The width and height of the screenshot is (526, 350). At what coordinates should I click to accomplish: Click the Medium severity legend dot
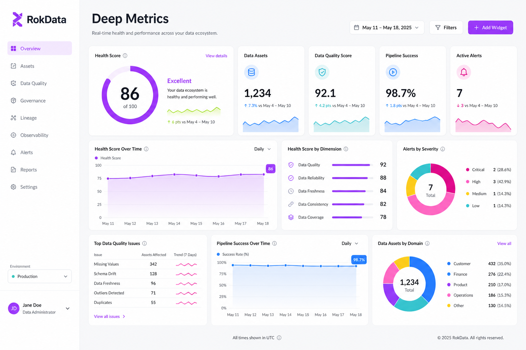pyautogui.click(x=467, y=193)
